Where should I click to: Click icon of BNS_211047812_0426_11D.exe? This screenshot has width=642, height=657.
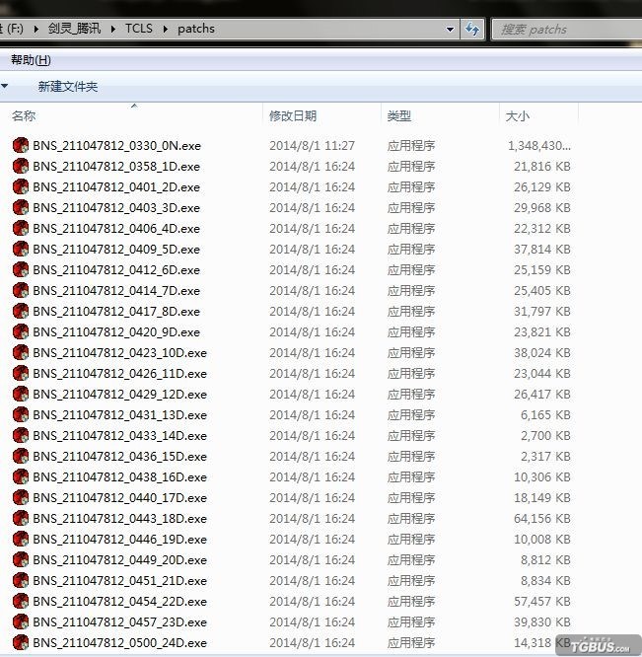21,373
